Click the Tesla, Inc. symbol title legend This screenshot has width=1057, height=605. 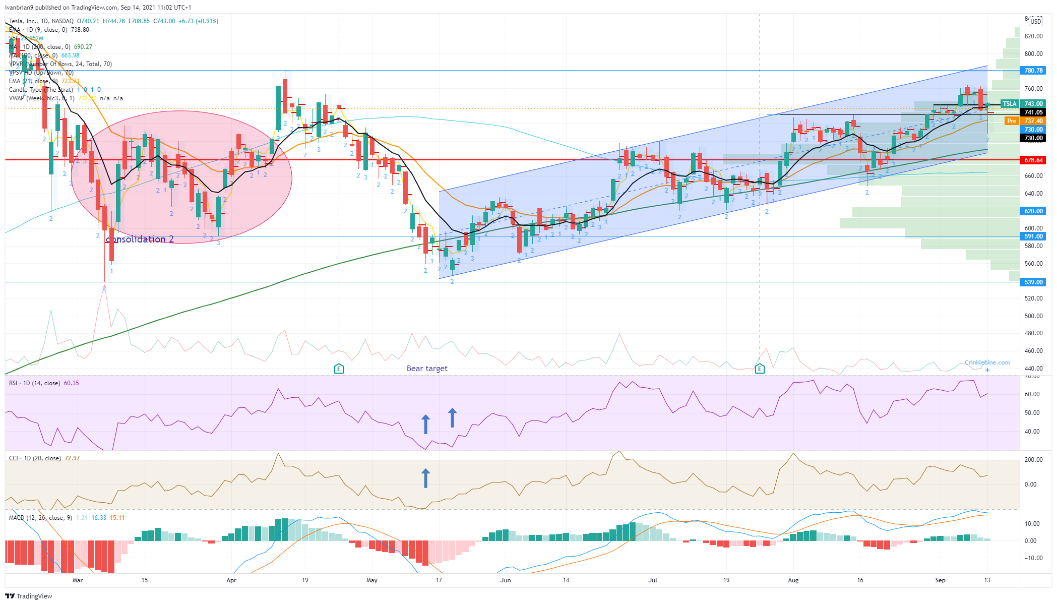pyautogui.click(x=41, y=21)
